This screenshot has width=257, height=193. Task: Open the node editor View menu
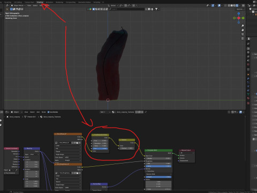click(x=26, y=112)
